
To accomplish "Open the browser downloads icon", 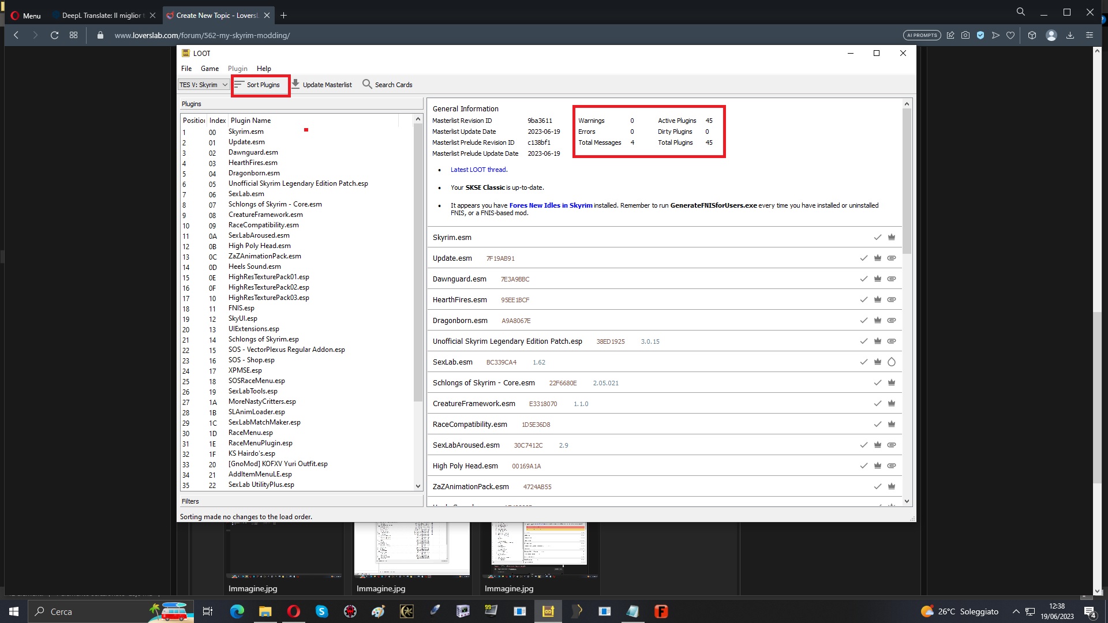I will (x=1070, y=35).
